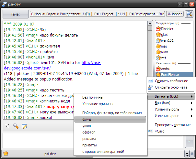The height and width of the screenshot is (159, 196).
Task: Expand the Бан (ban) submenu
Action: [170, 103]
